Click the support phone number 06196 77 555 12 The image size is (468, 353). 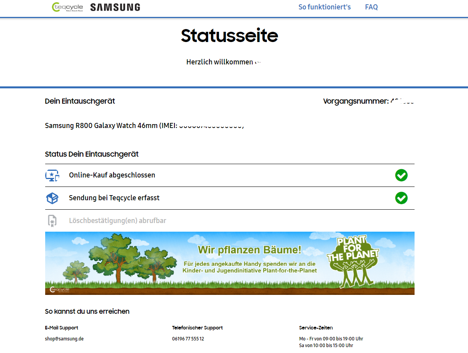point(188,338)
